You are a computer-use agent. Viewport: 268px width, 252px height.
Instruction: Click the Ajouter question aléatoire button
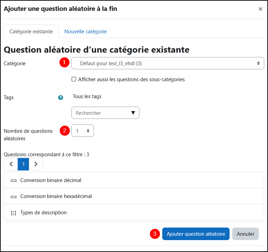pyautogui.click(x=196, y=234)
